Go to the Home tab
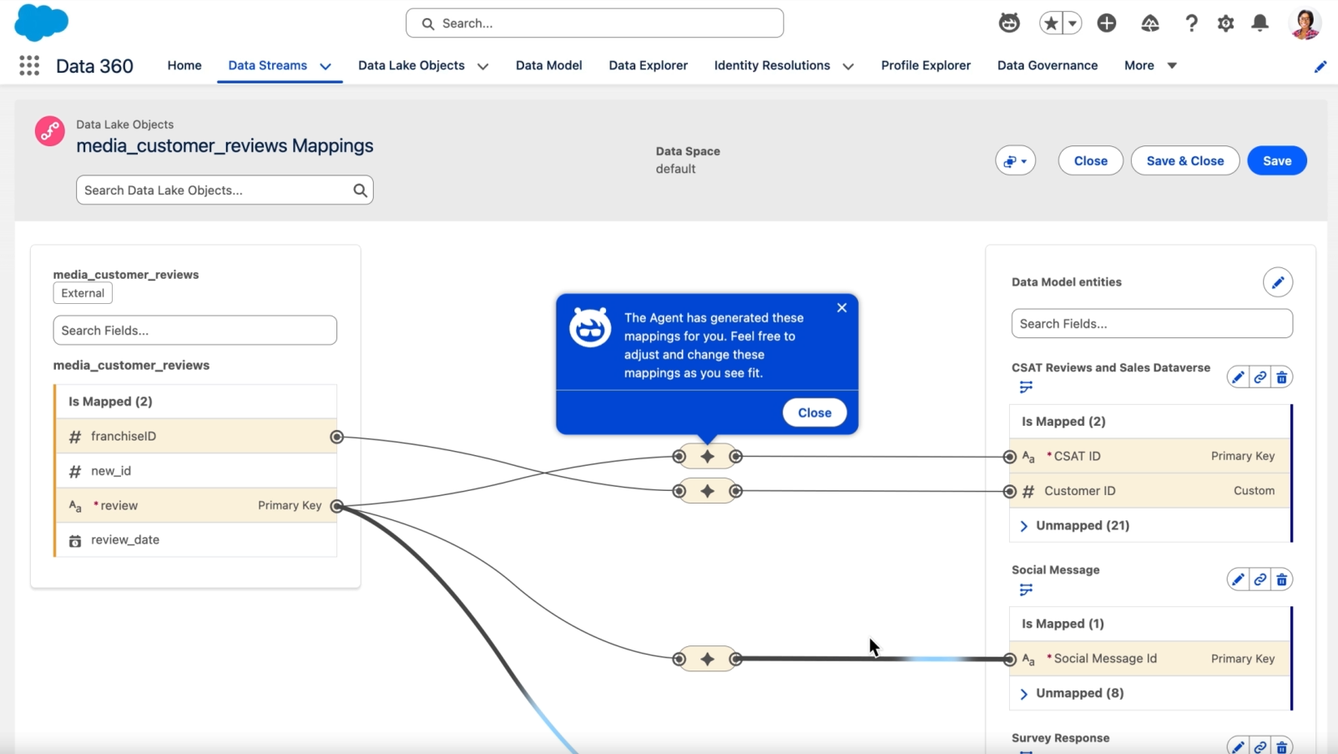 (x=184, y=65)
